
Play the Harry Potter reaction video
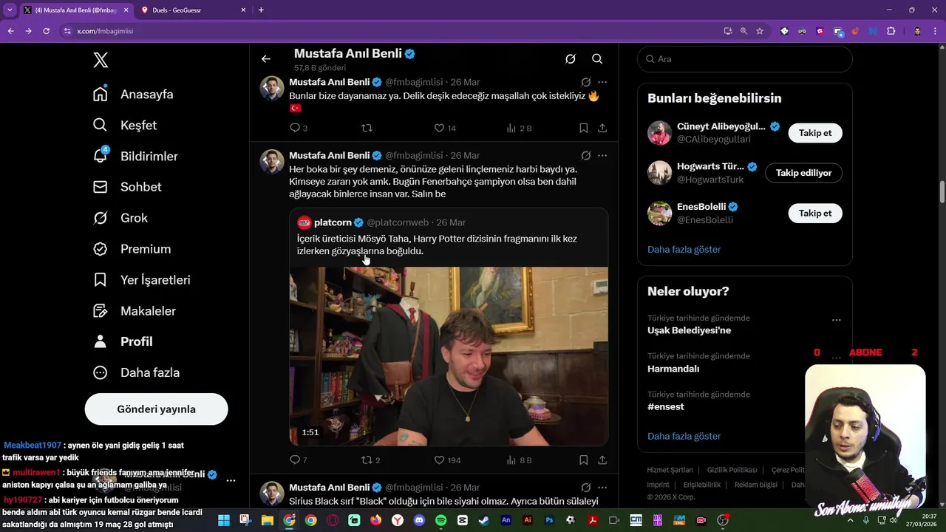pyautogui.click(x=449, y=356)
